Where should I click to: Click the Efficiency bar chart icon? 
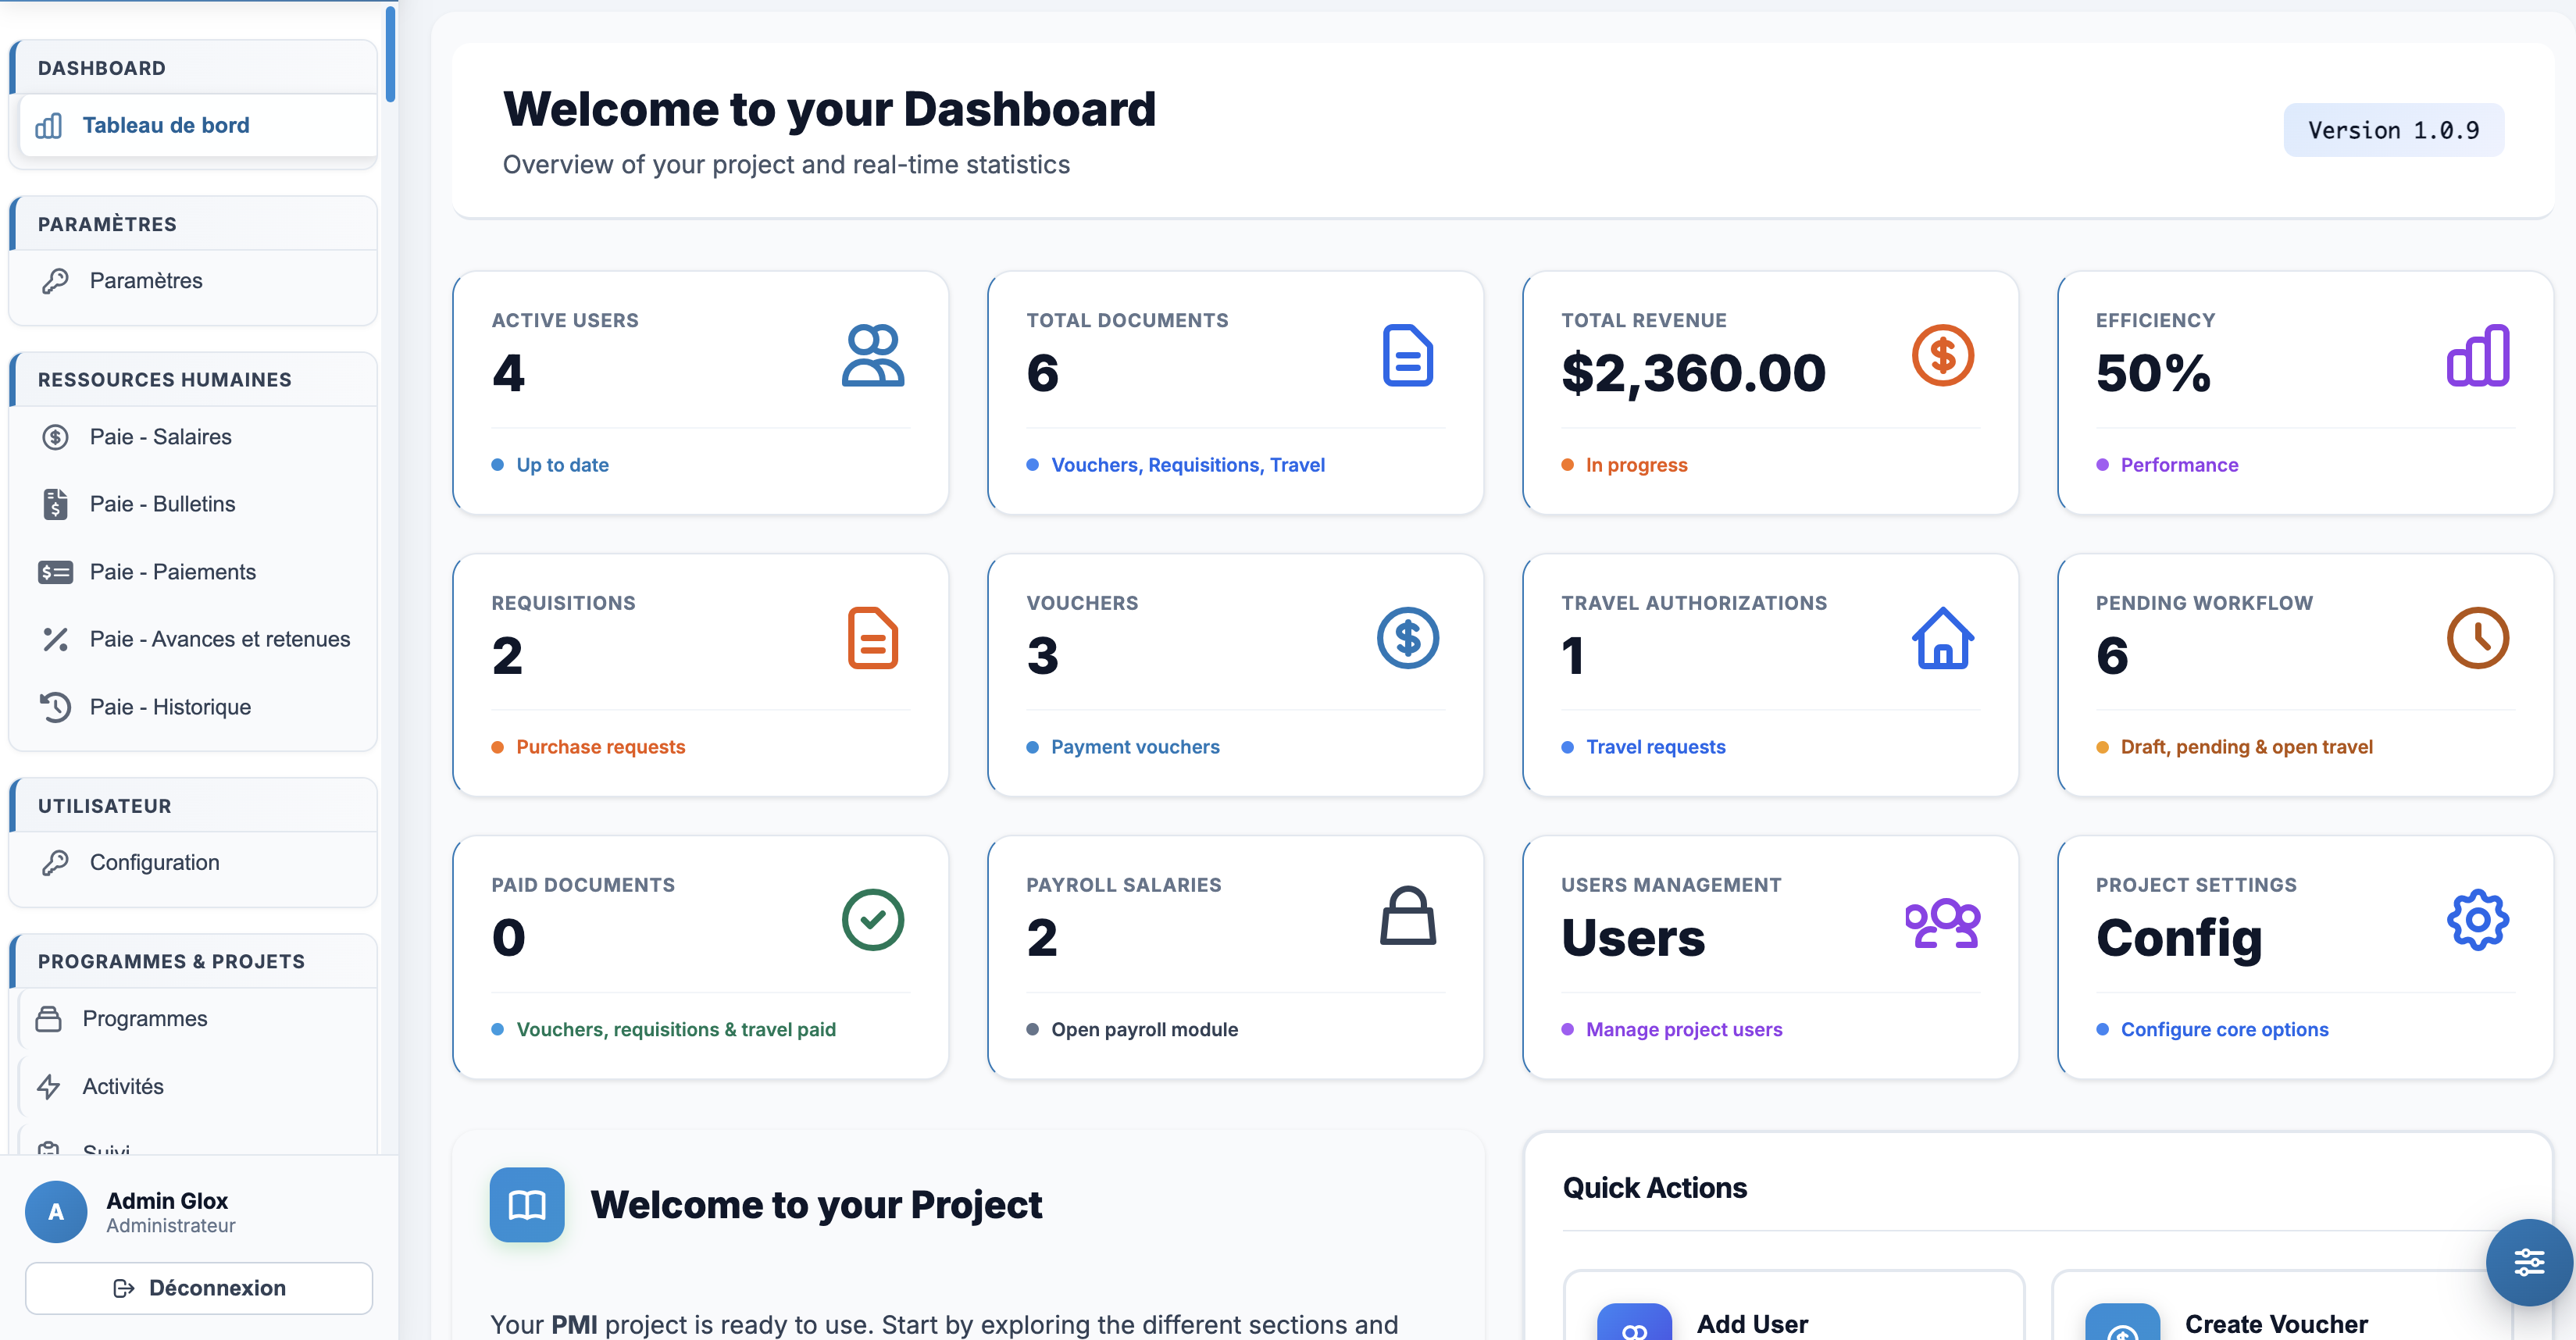[x=2478, y=355]
